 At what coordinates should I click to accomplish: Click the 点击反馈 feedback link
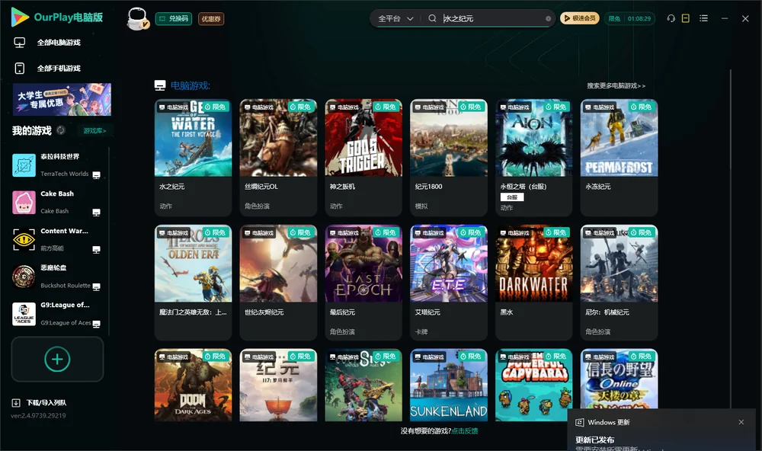465,431
